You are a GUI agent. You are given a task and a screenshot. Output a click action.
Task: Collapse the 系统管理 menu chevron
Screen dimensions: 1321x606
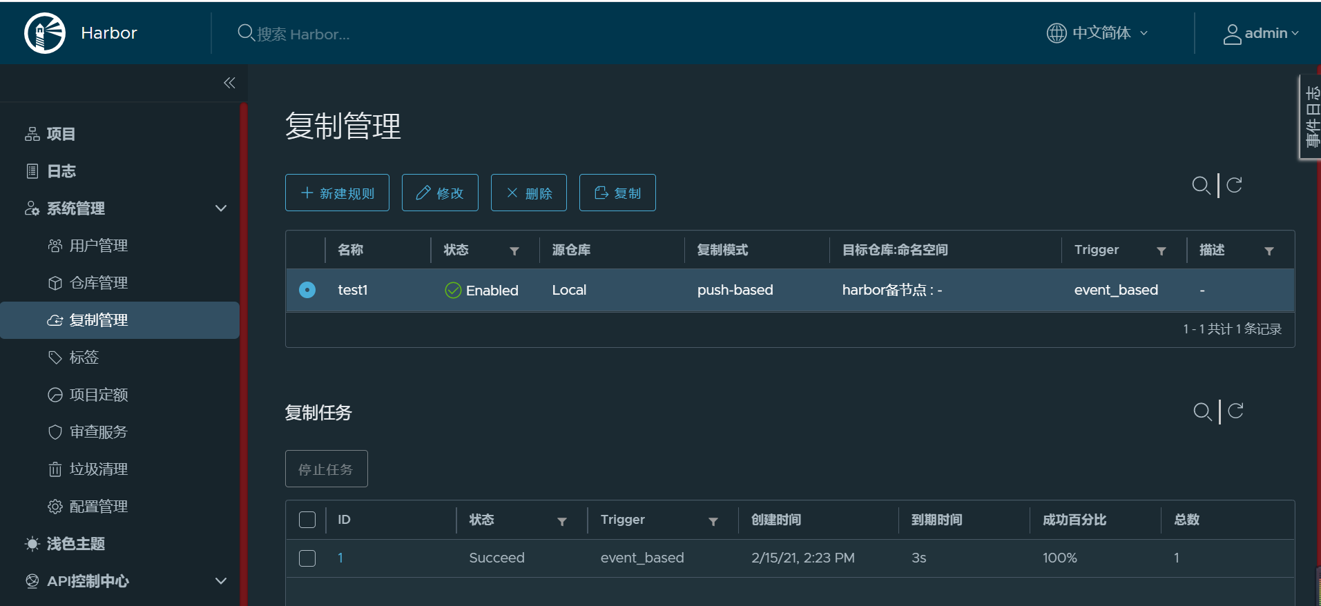[x=221, y=208]
